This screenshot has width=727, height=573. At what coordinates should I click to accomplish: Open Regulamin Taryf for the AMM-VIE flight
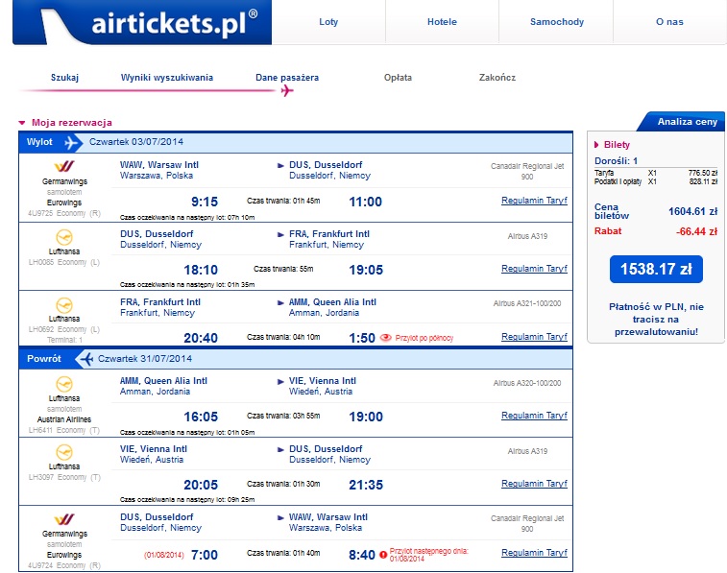tap(534, 416)
